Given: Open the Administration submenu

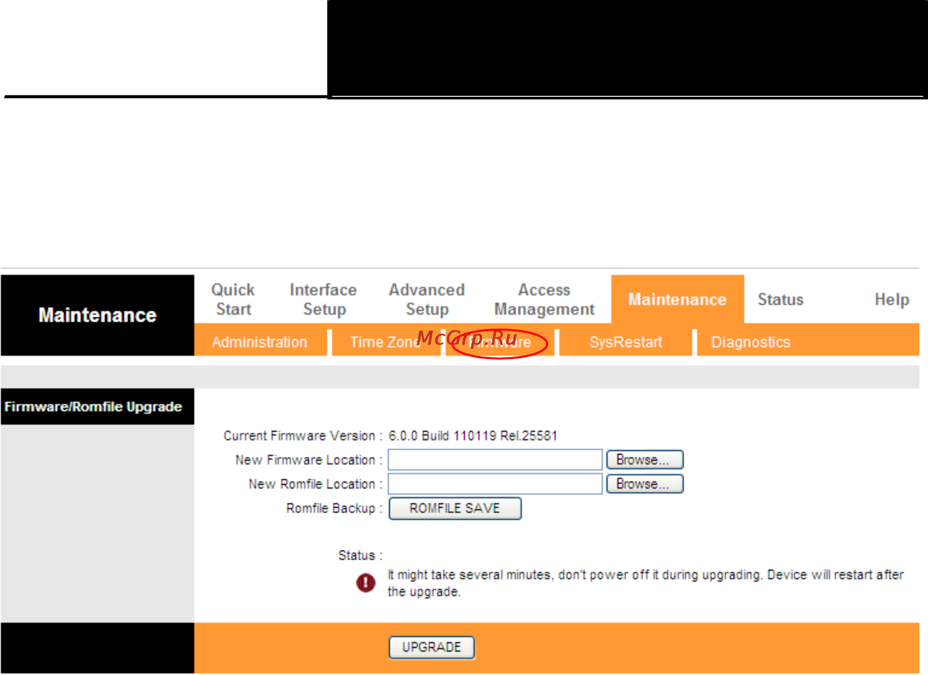Looking at the screenshot, I should (x=260, y=342).
